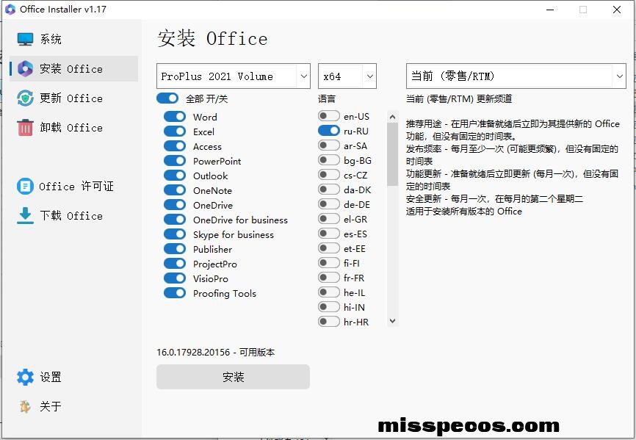Open the 关于 page

[x=74, y=406]
